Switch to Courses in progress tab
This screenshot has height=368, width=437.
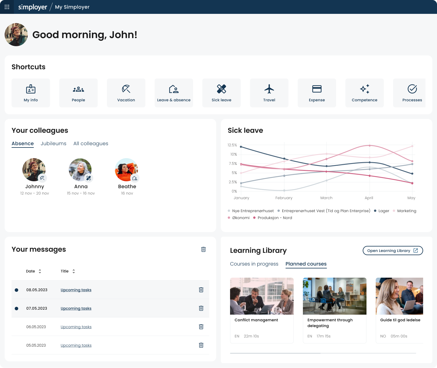(x=254, y=264)
